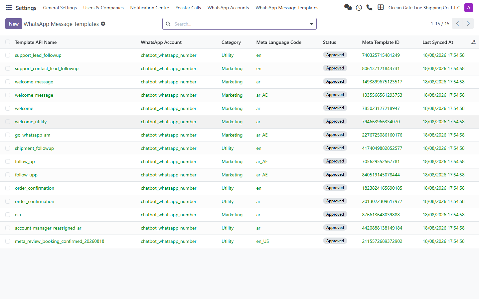This screenshot has width=479, height=299.
Task: Click Meta Template ID 2013022309617977
Action: pyautogui.click(x=382, y=201)
